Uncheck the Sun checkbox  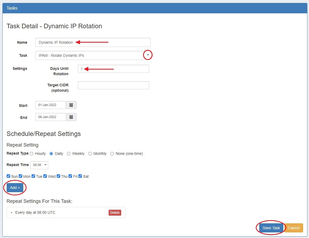coord(8,176)
